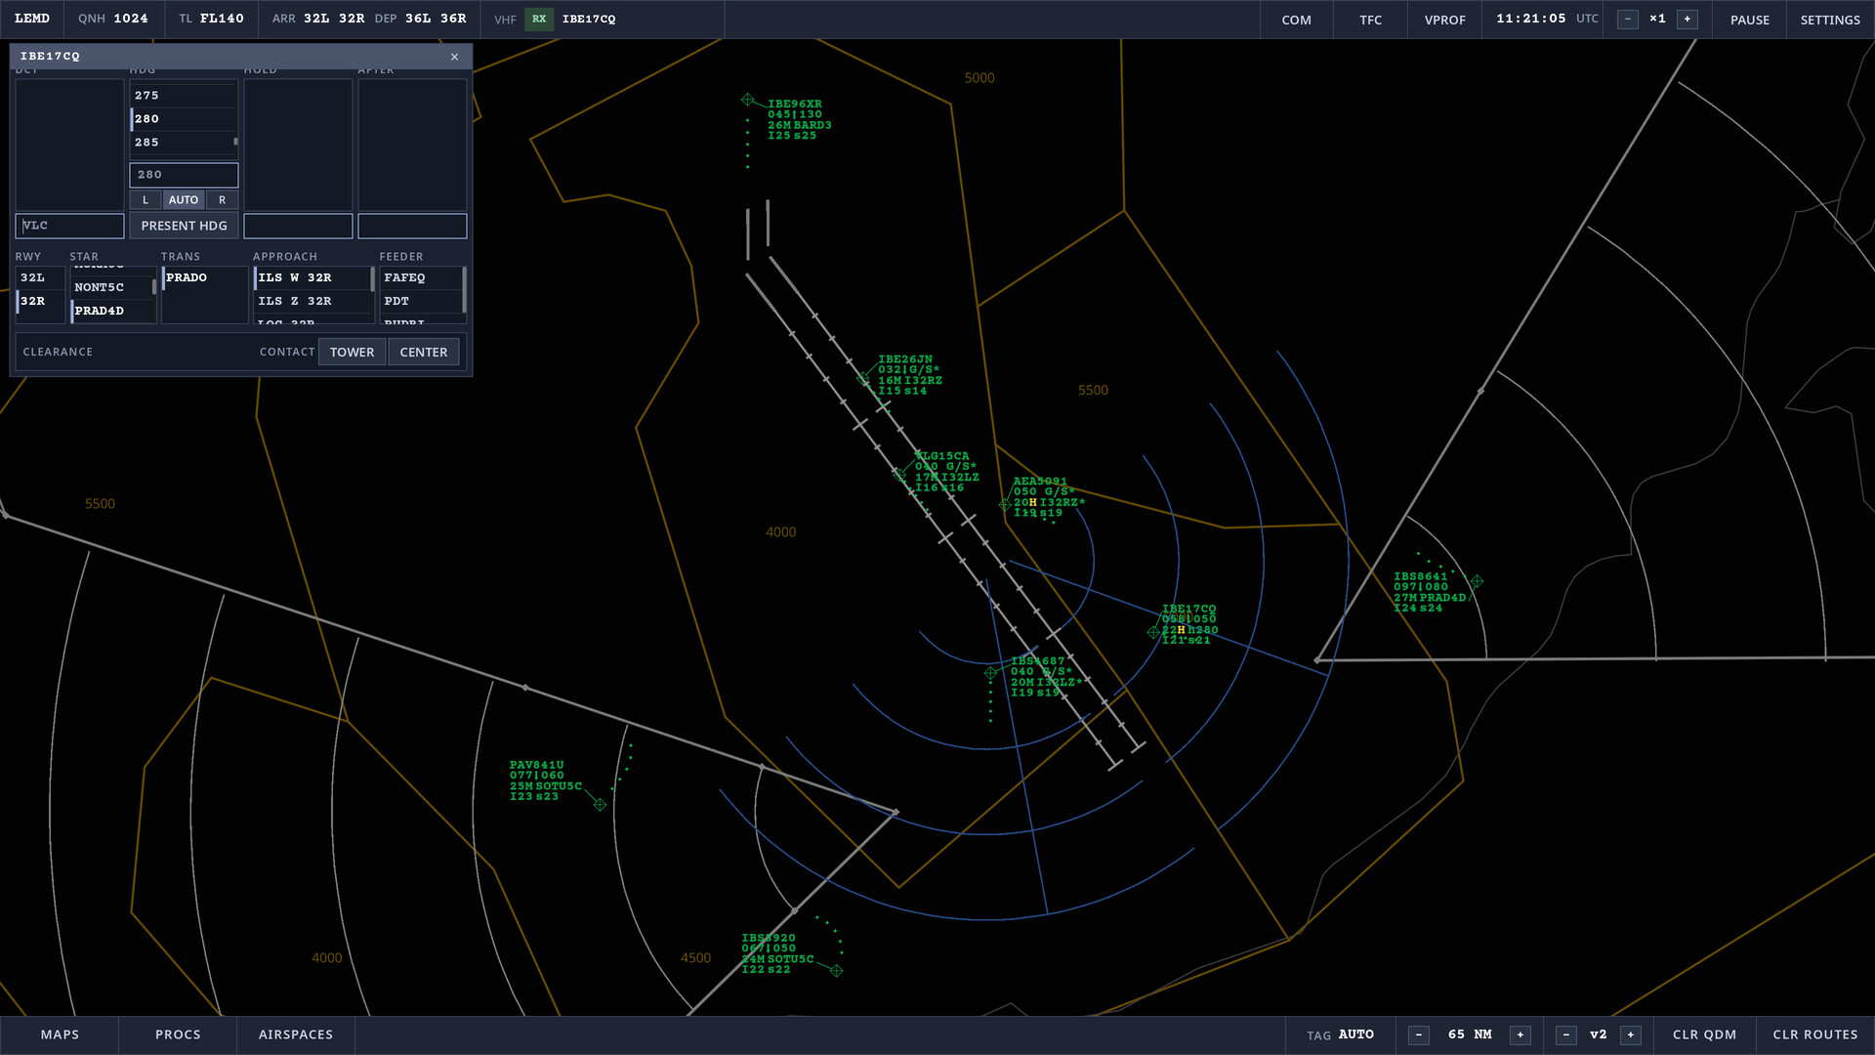Choose heading 275 from HDG list
1875x1055 pixels.
tap(184, 96)
